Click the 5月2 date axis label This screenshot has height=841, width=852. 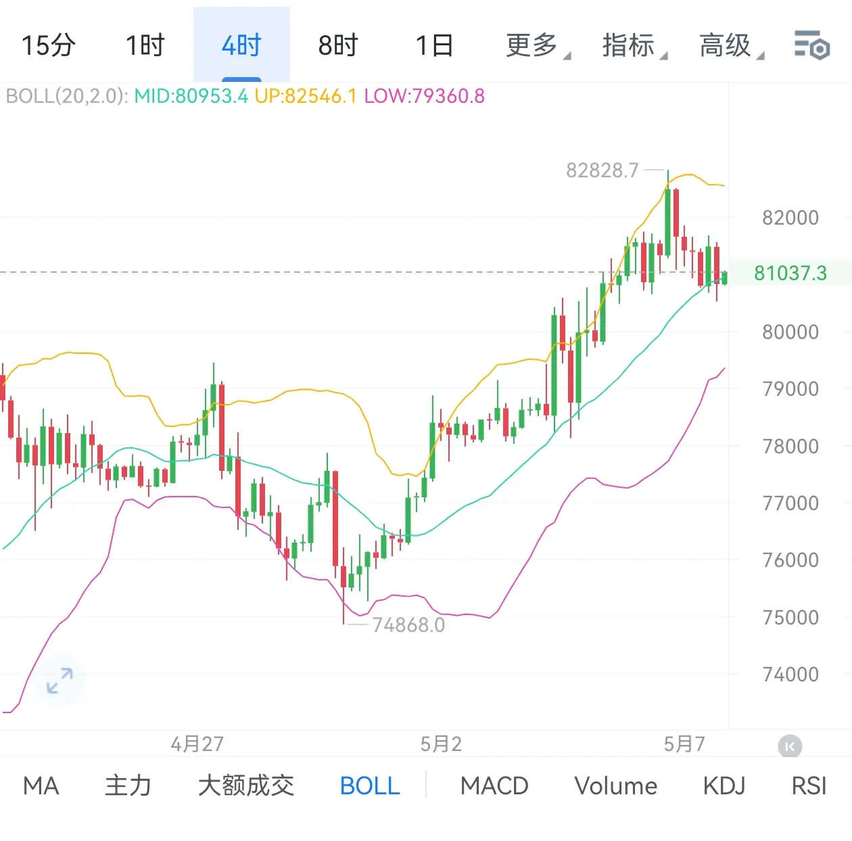point(441,744)
